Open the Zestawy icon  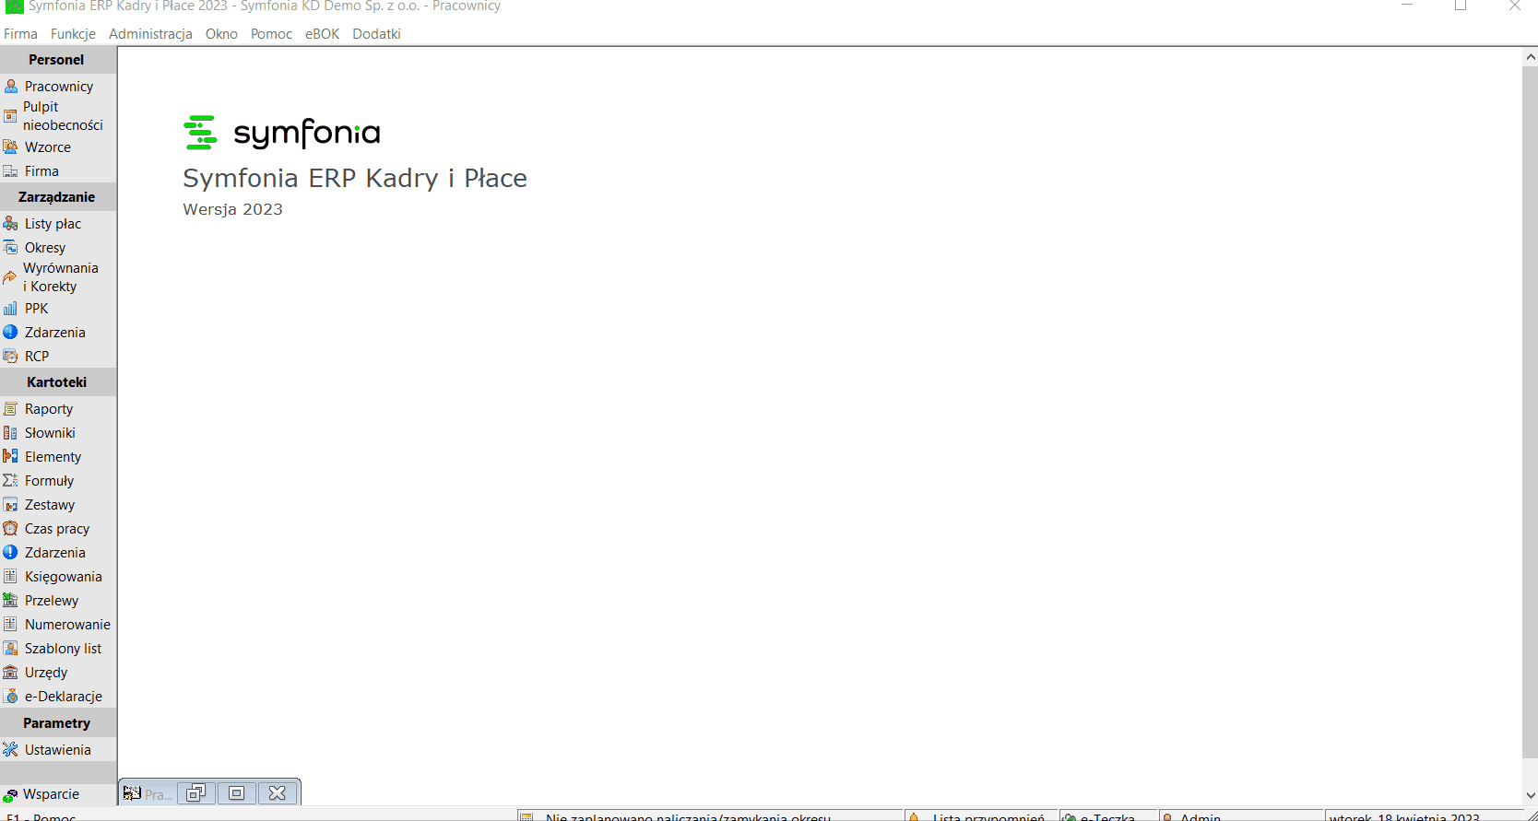click(11, 504)
